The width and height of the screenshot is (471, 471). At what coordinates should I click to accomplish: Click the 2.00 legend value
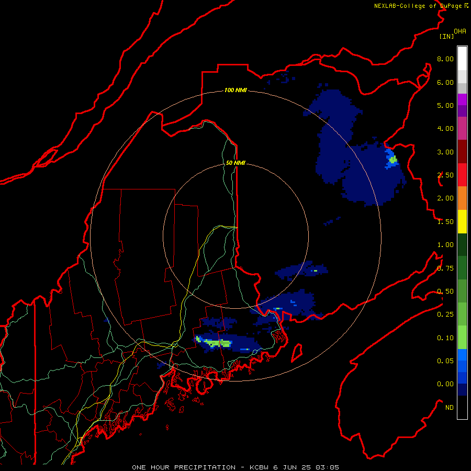(445, 198)
